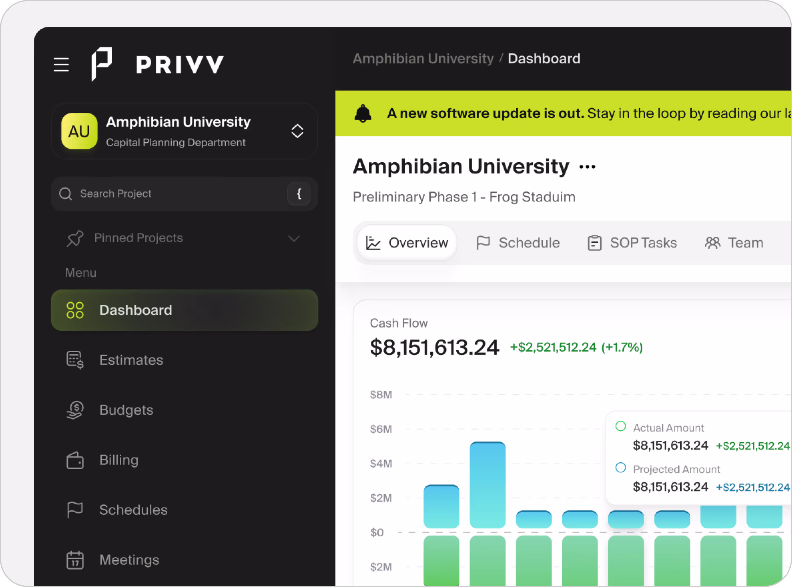This screenshot has width=792, height=587.
Task: Click the search magnifier icon
Action: pos(65,194)
